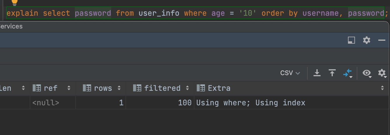Select the filtered column header

162,88
